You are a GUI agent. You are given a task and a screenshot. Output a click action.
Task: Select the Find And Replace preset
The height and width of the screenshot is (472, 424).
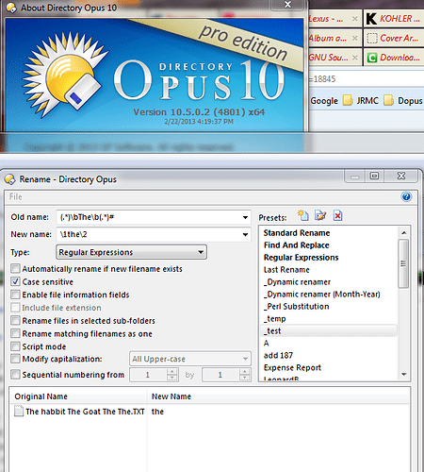(297, 245)
